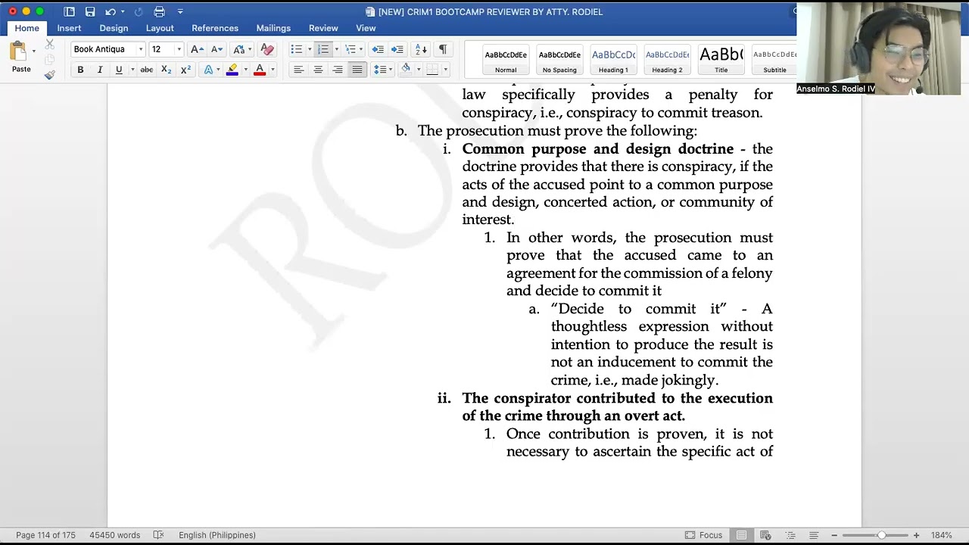Open the Paste options arrow
Viewport: 969px width, 545px height.
[x=34, y=51]
